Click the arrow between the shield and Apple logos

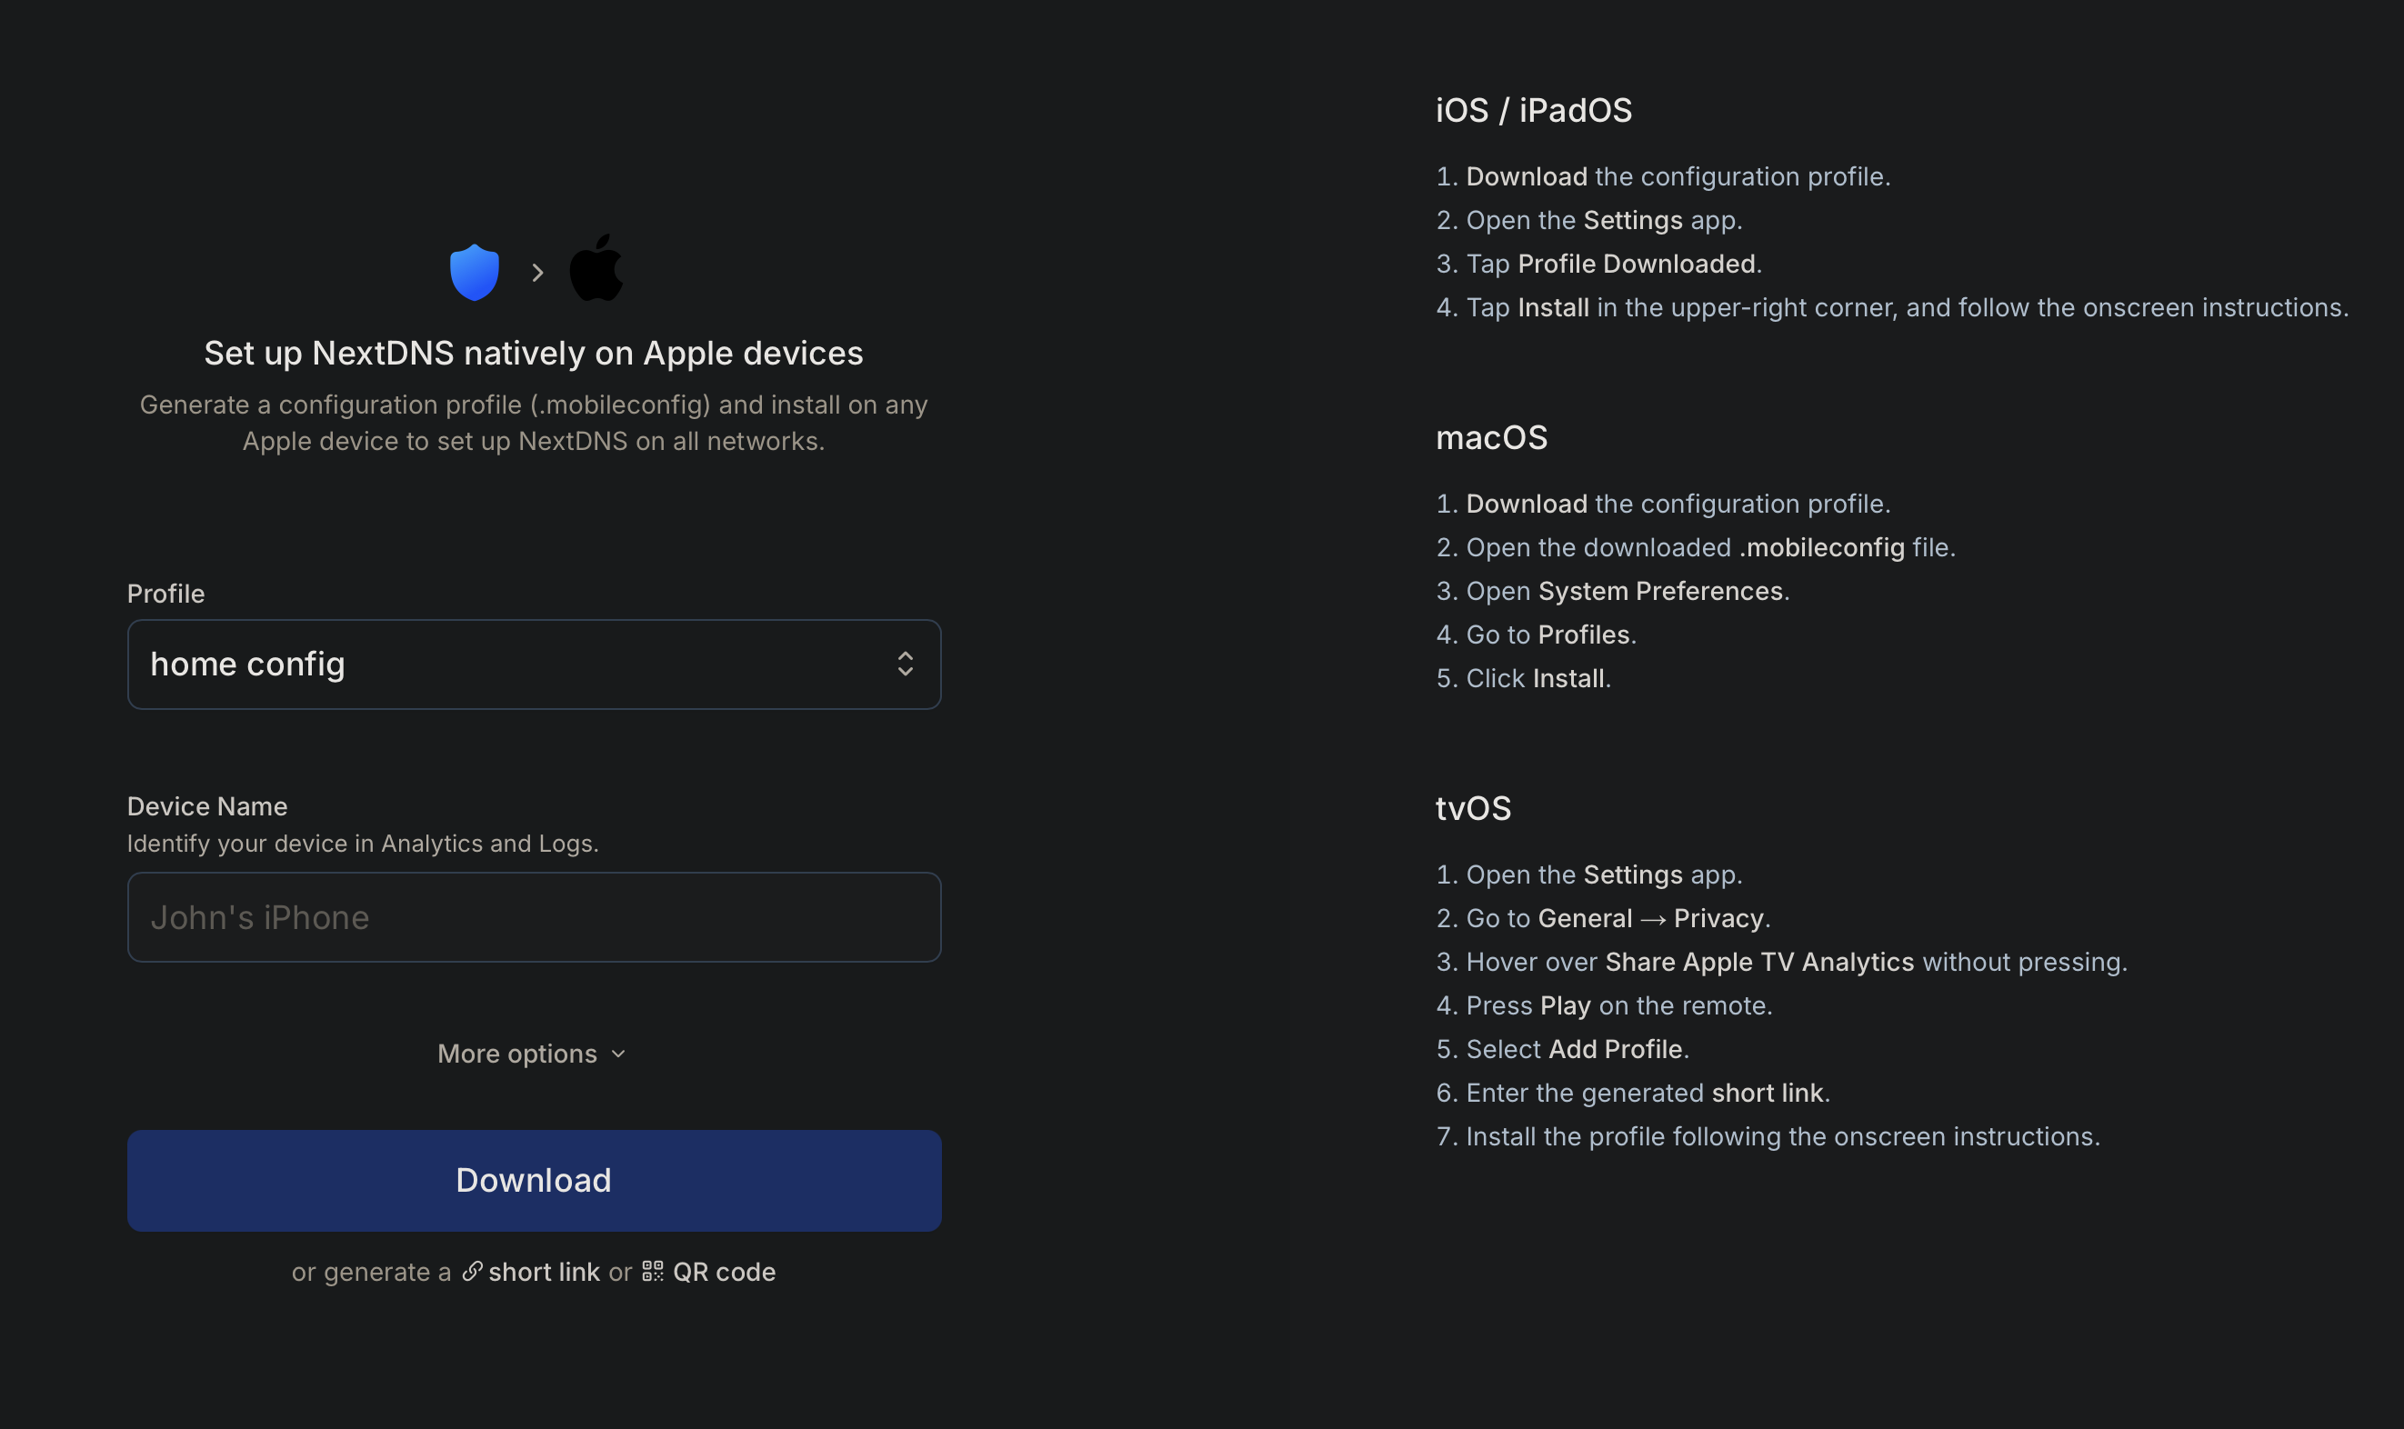pos(536,272)
